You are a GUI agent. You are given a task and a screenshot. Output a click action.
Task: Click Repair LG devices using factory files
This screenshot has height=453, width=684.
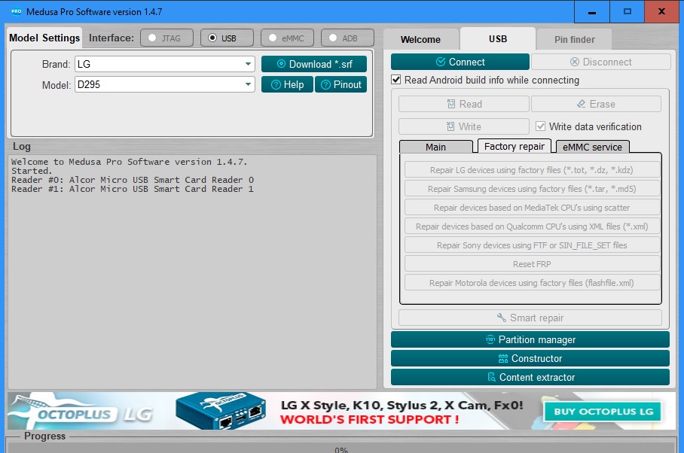(532, 170)
